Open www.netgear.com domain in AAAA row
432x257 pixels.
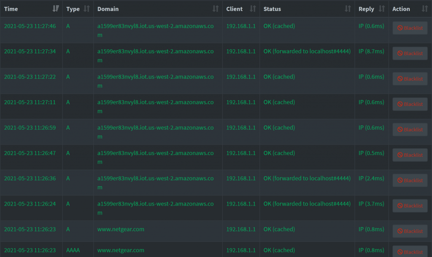pos(121,250)
